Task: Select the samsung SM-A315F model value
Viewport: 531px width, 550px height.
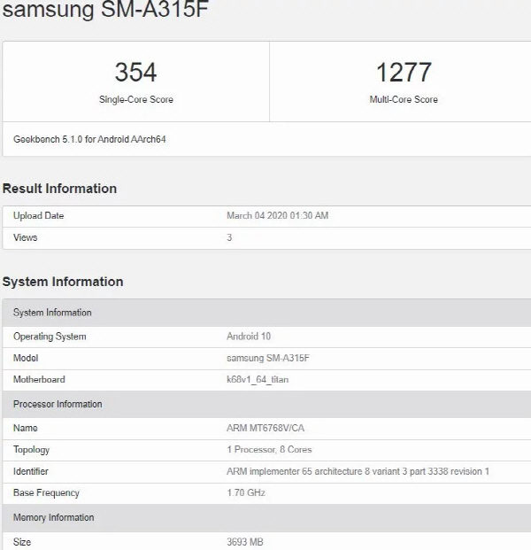Action: pyautogui.click(x=268, y=358)
